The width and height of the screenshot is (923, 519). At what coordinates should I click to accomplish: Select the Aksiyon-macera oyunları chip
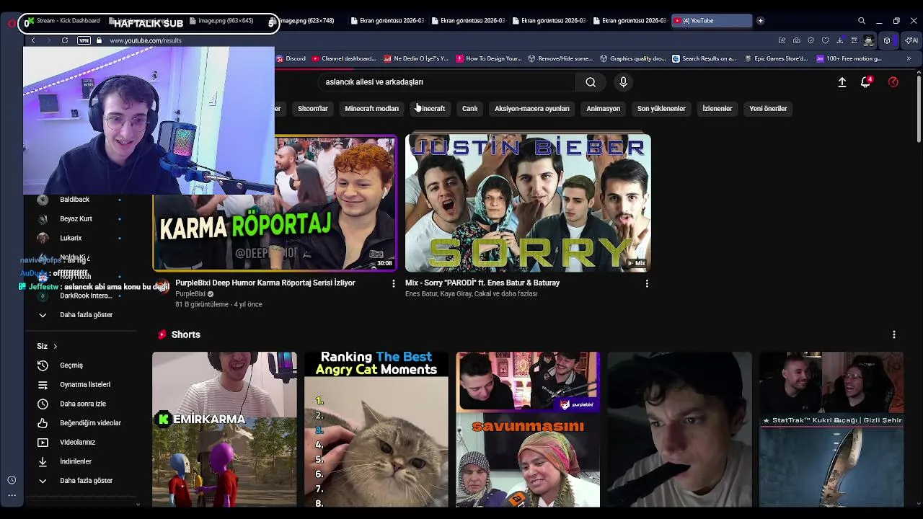click(532, 109)
